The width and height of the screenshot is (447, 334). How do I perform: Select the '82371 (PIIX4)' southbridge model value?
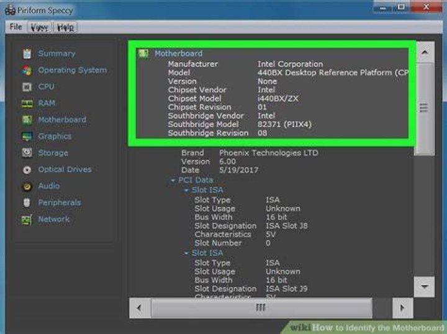coord(284,125)
